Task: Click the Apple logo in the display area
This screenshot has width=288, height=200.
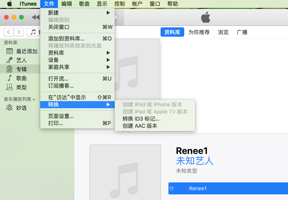Action: point(206,17)
